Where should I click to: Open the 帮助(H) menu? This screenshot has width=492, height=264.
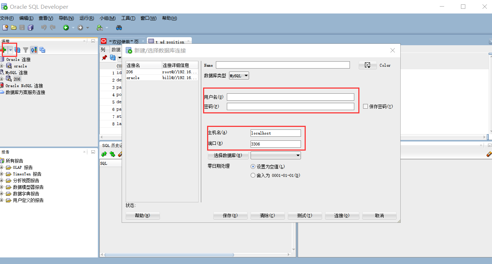pos(169,18)
